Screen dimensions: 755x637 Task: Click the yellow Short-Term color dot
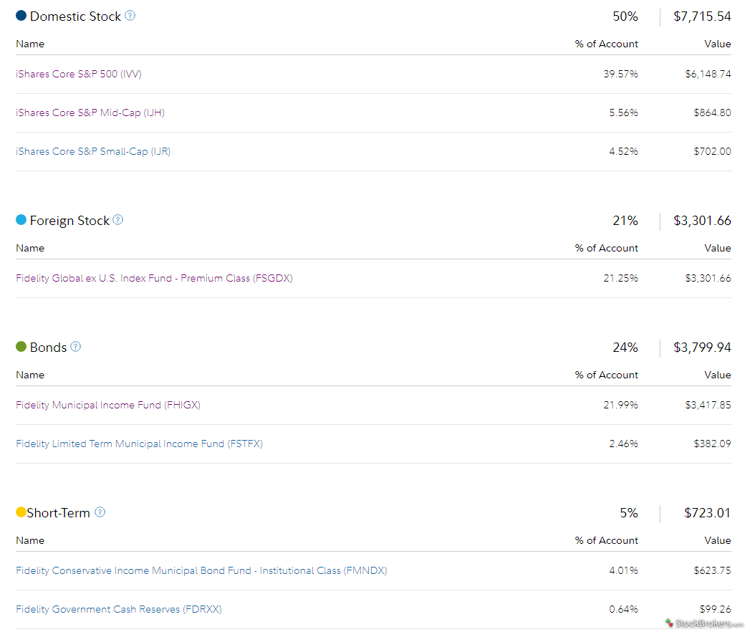[21, 512]
